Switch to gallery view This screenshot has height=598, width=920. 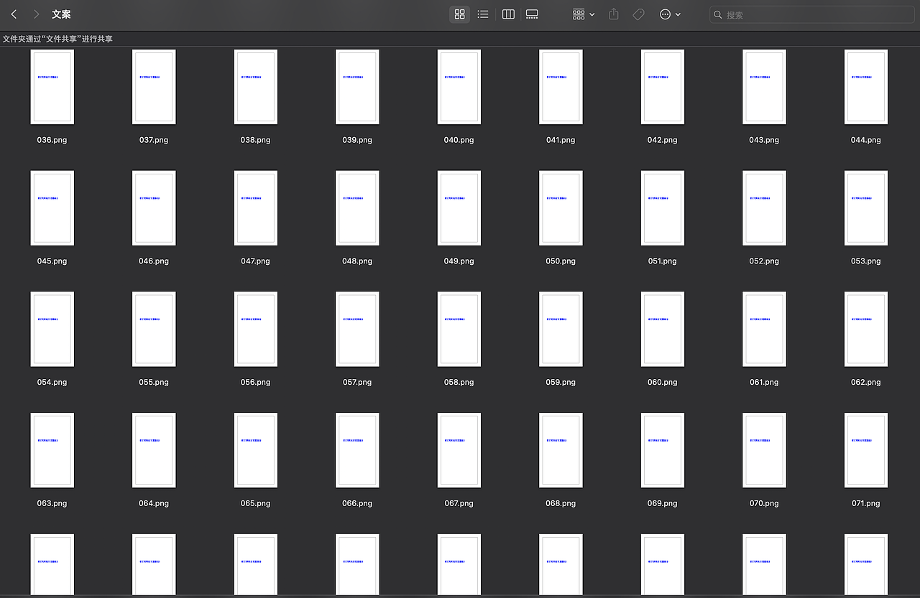coord(532,14)
